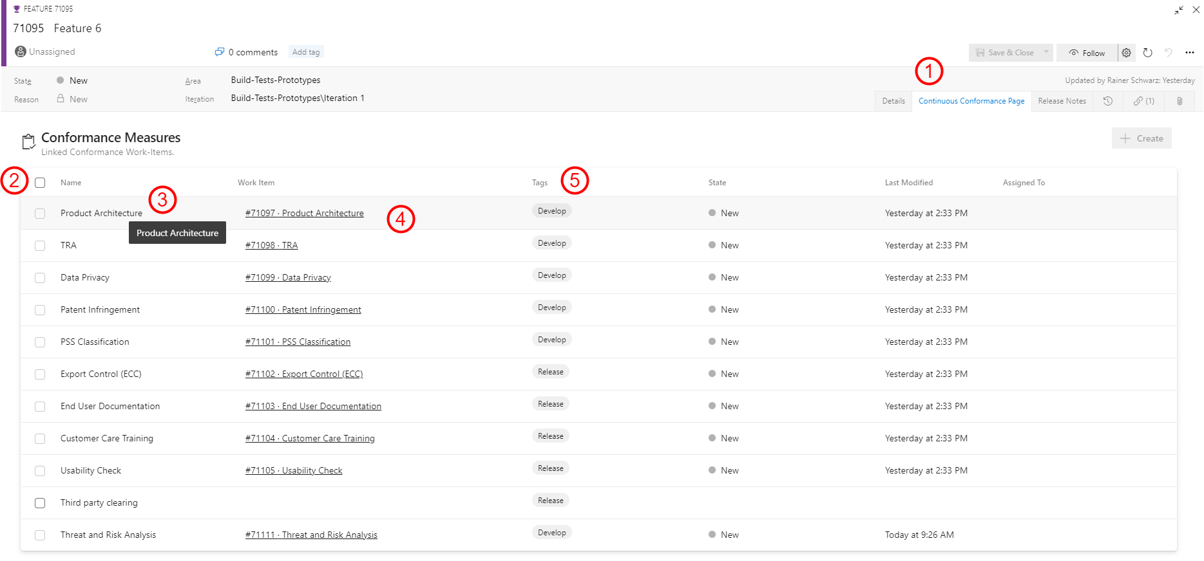
Task: Click the comments discussion icon
Action: (x=220, y=52)
